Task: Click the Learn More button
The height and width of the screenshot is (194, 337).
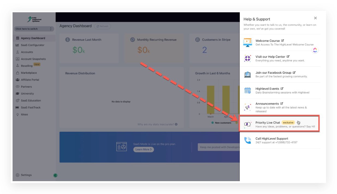Action: tap(143, 149)
